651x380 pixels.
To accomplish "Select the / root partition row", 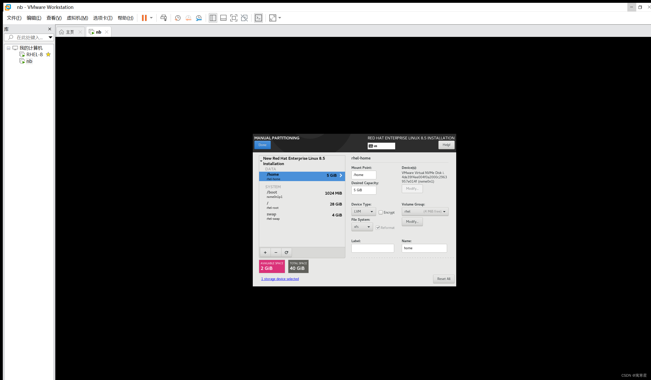I will [302, 205].
